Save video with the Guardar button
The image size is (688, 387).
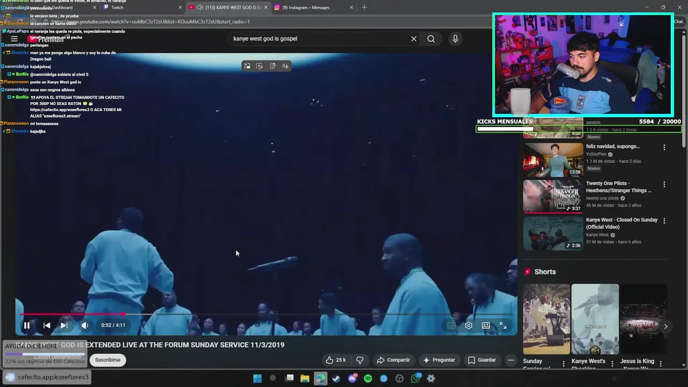[x=482, y=360]
